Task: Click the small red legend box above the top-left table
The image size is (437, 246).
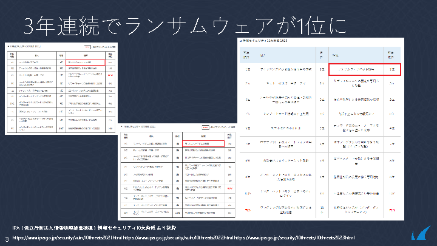Action: 87,46
